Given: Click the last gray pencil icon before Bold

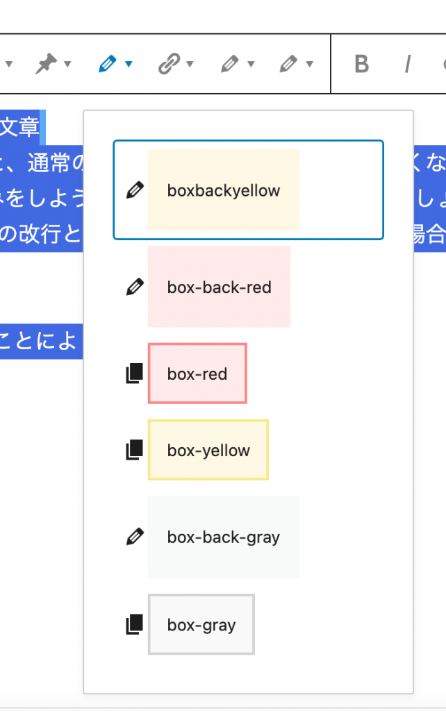Looking at the screenshot, I should tap(288, 65).
